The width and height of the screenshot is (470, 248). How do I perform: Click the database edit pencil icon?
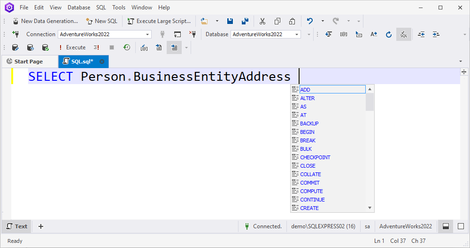[x=15, y=47]
